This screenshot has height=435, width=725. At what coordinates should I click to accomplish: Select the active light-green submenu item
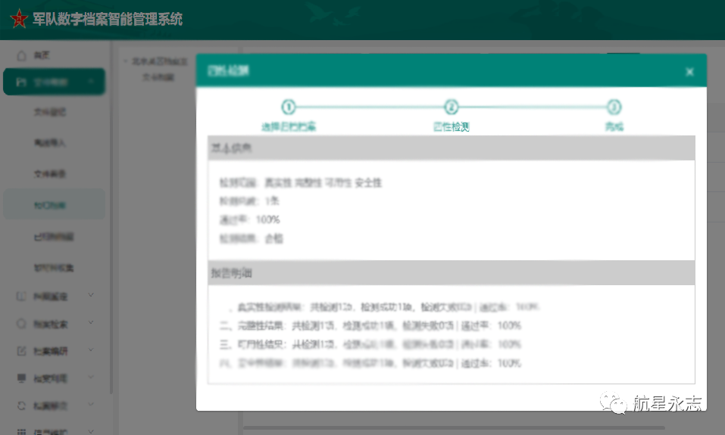(54, 204)
